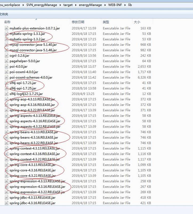The width and height of the screenshot is (193, 214).
Task: Select file spring-aspects-4.3.13.RELEASE.jar
Action: [x=35, y=116]
